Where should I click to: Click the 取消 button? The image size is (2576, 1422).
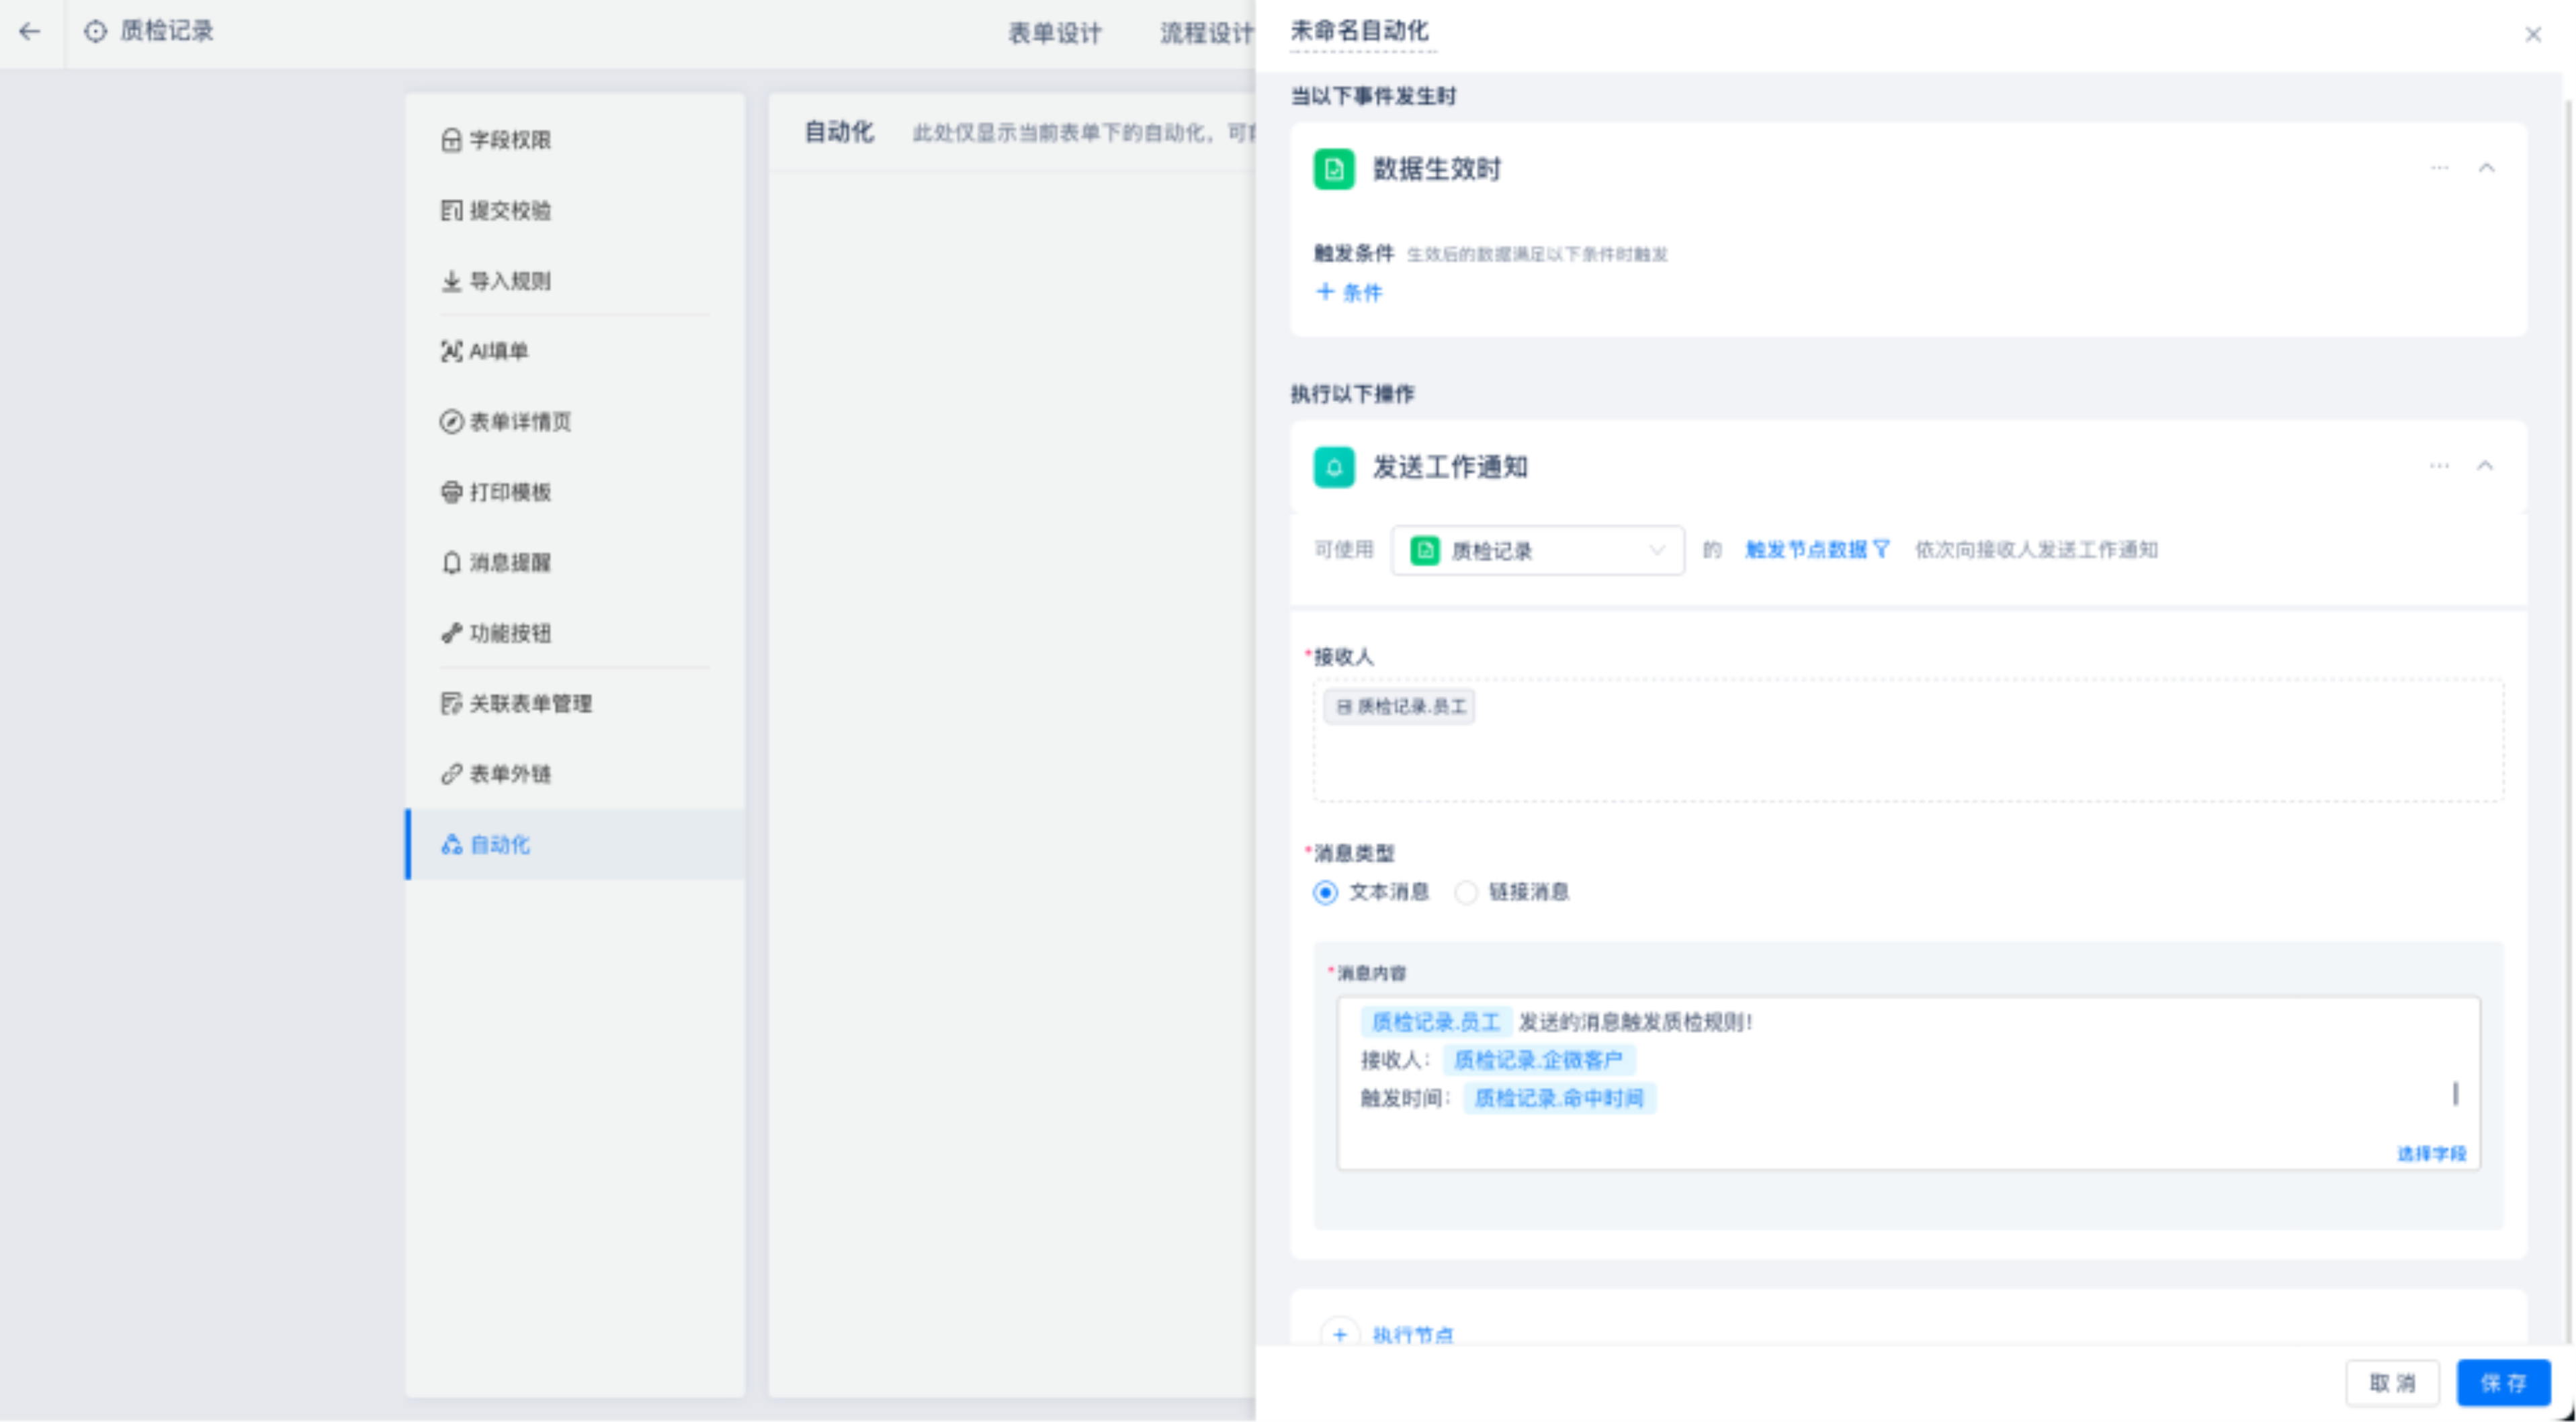tap(2392, 1383)
